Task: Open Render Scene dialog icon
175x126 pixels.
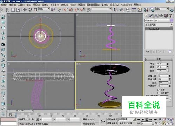Action: click(x=152, y=9)
